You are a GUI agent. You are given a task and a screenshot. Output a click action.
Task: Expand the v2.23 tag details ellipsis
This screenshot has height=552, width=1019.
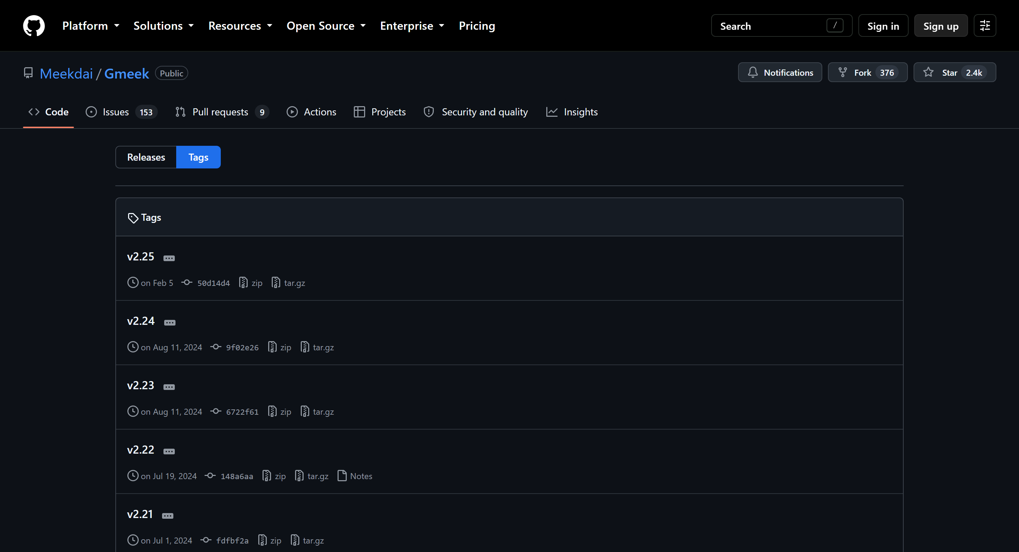169,387
